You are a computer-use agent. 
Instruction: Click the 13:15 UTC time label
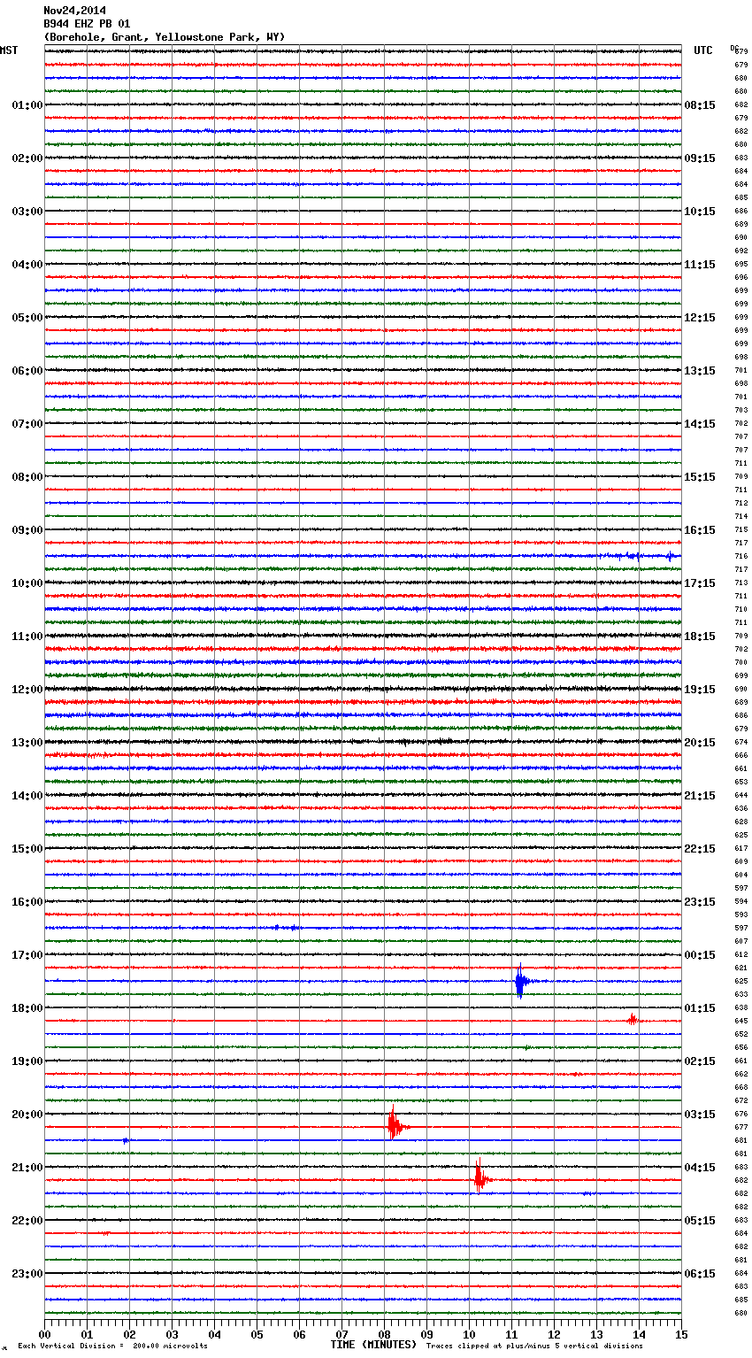pos(700,371)
